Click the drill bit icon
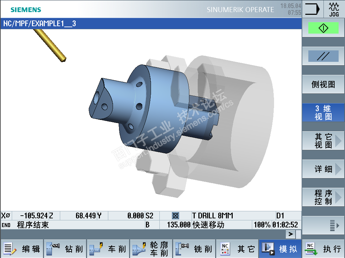The height and width of the screenshot is (258, 345). tap(53, 249)
